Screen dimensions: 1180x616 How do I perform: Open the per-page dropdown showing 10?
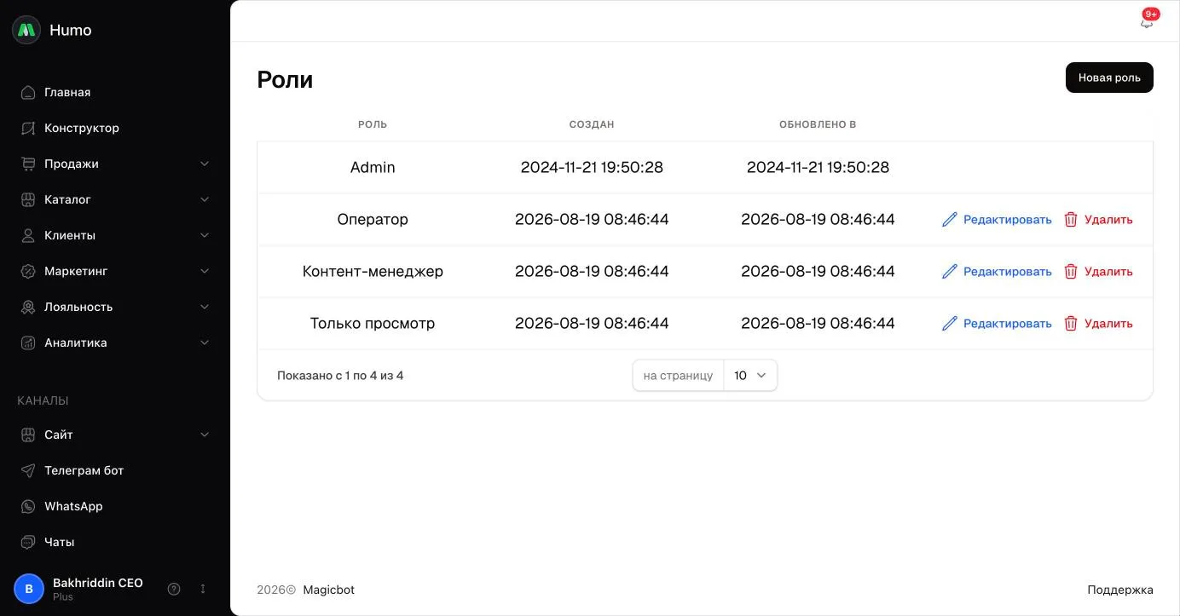750,376
